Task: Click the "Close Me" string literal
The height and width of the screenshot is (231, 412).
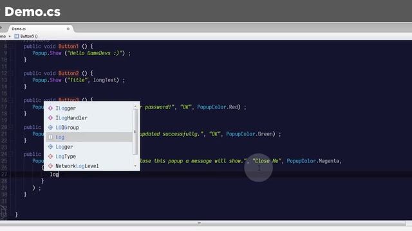Action: tap(267, 161)
